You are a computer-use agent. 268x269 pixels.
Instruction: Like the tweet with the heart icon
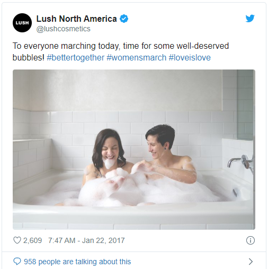tap(17, 240)
